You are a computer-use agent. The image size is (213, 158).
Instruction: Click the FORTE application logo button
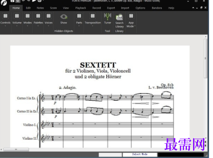tap(3, 3)
